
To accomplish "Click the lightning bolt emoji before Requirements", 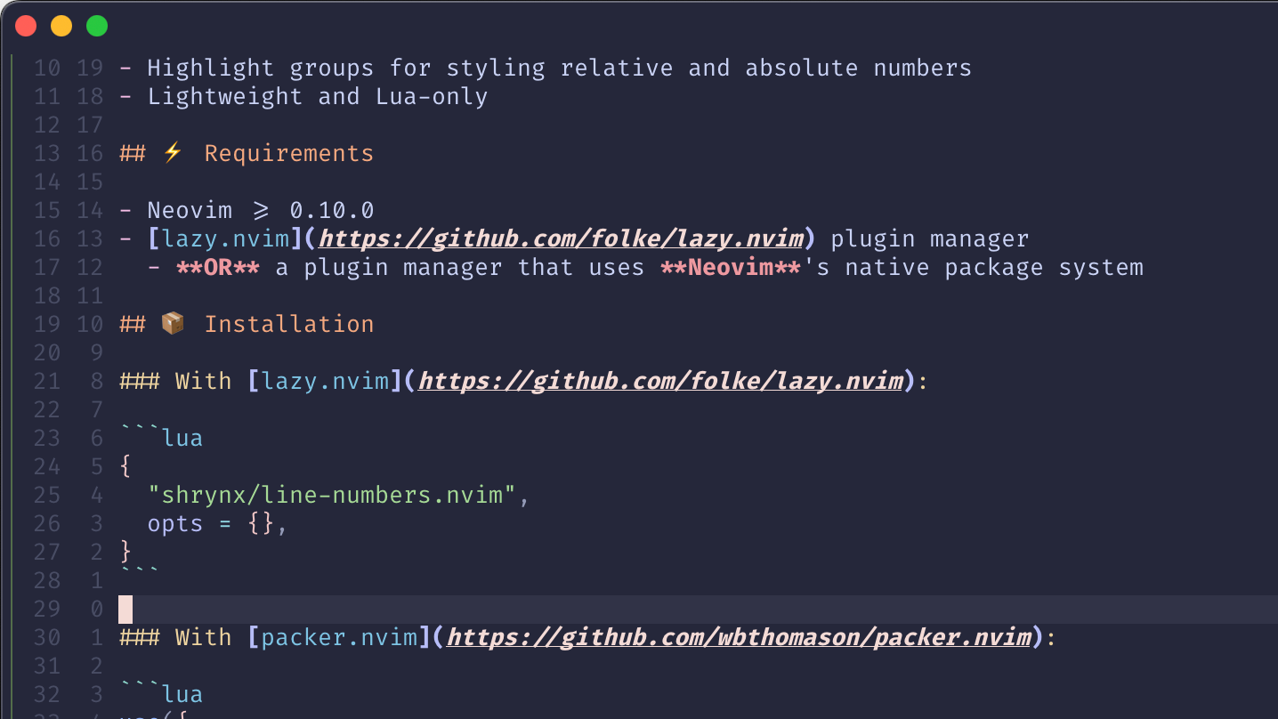I will pos(173,153).
